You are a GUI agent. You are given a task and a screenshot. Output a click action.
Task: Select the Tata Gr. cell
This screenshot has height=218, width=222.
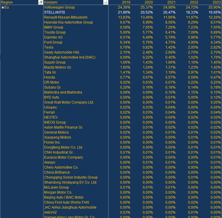click(x=50, y=72)
